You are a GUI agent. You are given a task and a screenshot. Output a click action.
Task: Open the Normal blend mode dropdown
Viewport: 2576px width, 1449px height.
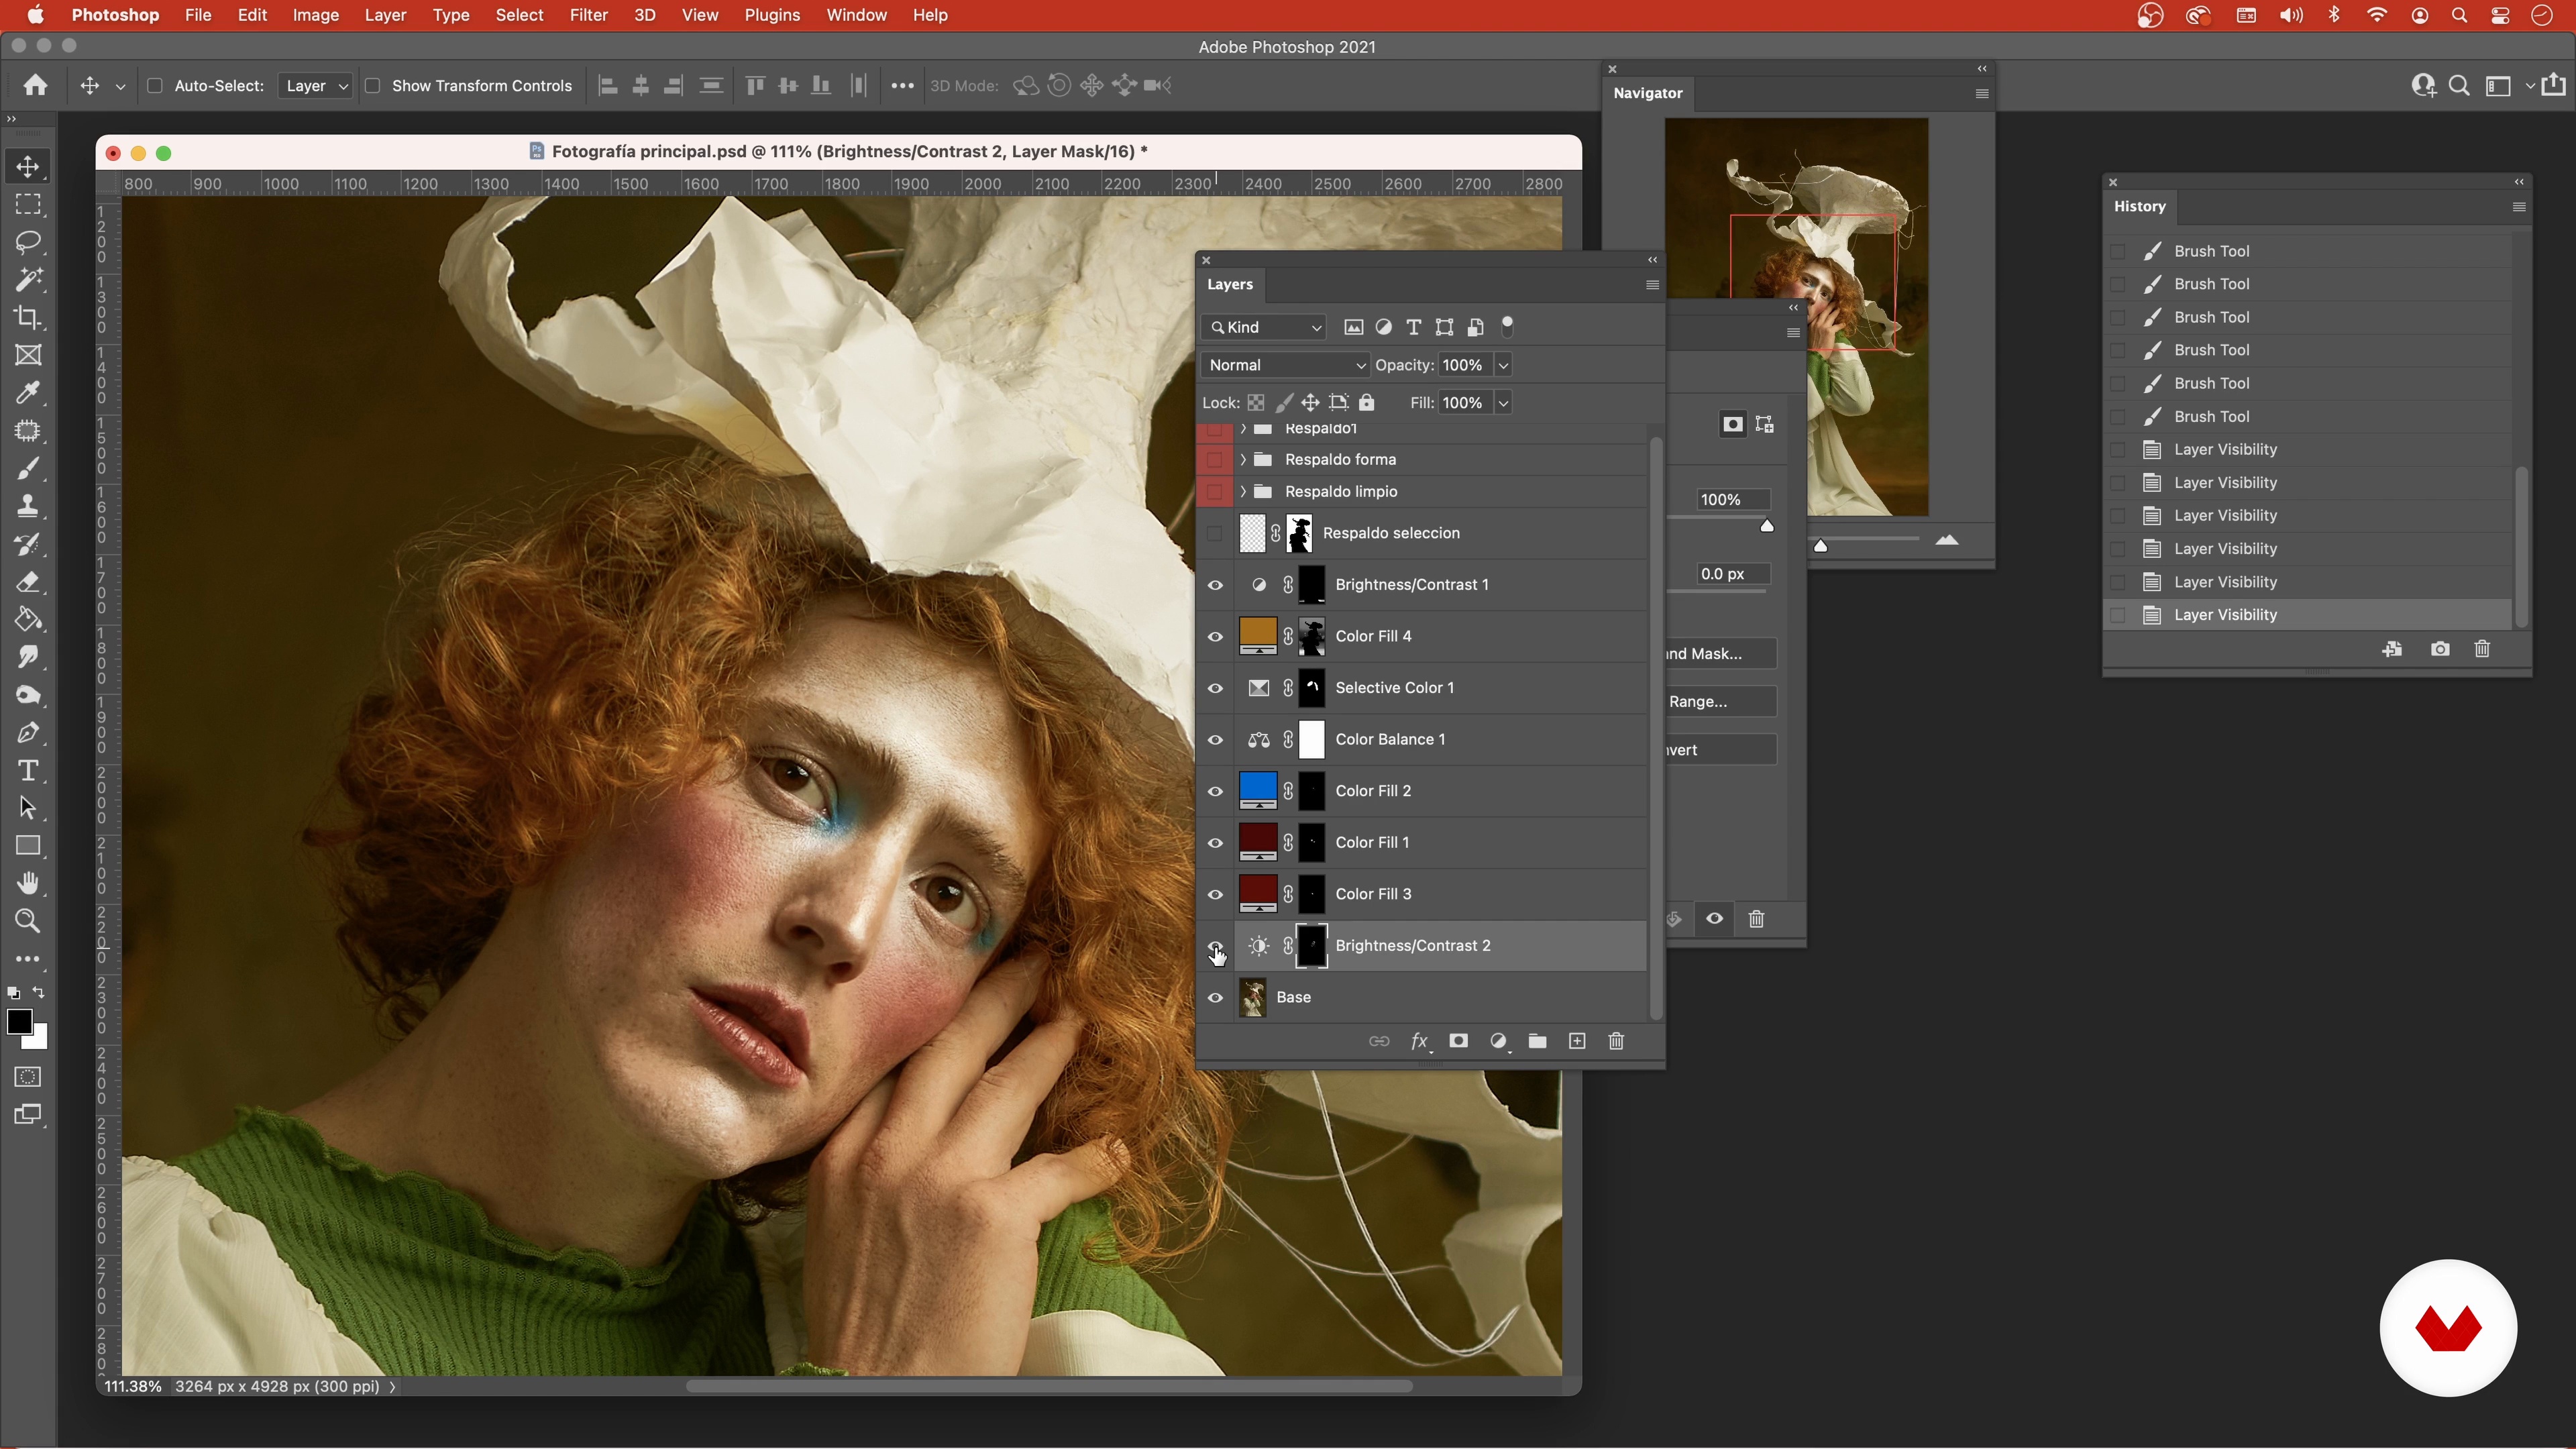click(x=1285, y=365)
